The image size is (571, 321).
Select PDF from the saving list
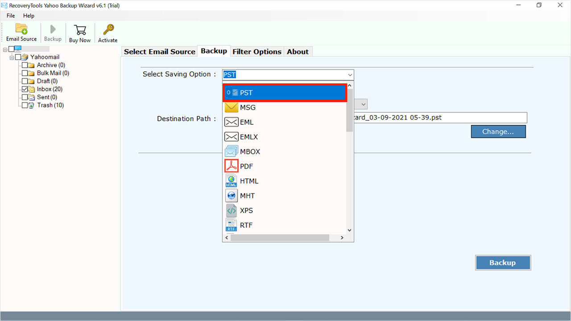[285, 166]
